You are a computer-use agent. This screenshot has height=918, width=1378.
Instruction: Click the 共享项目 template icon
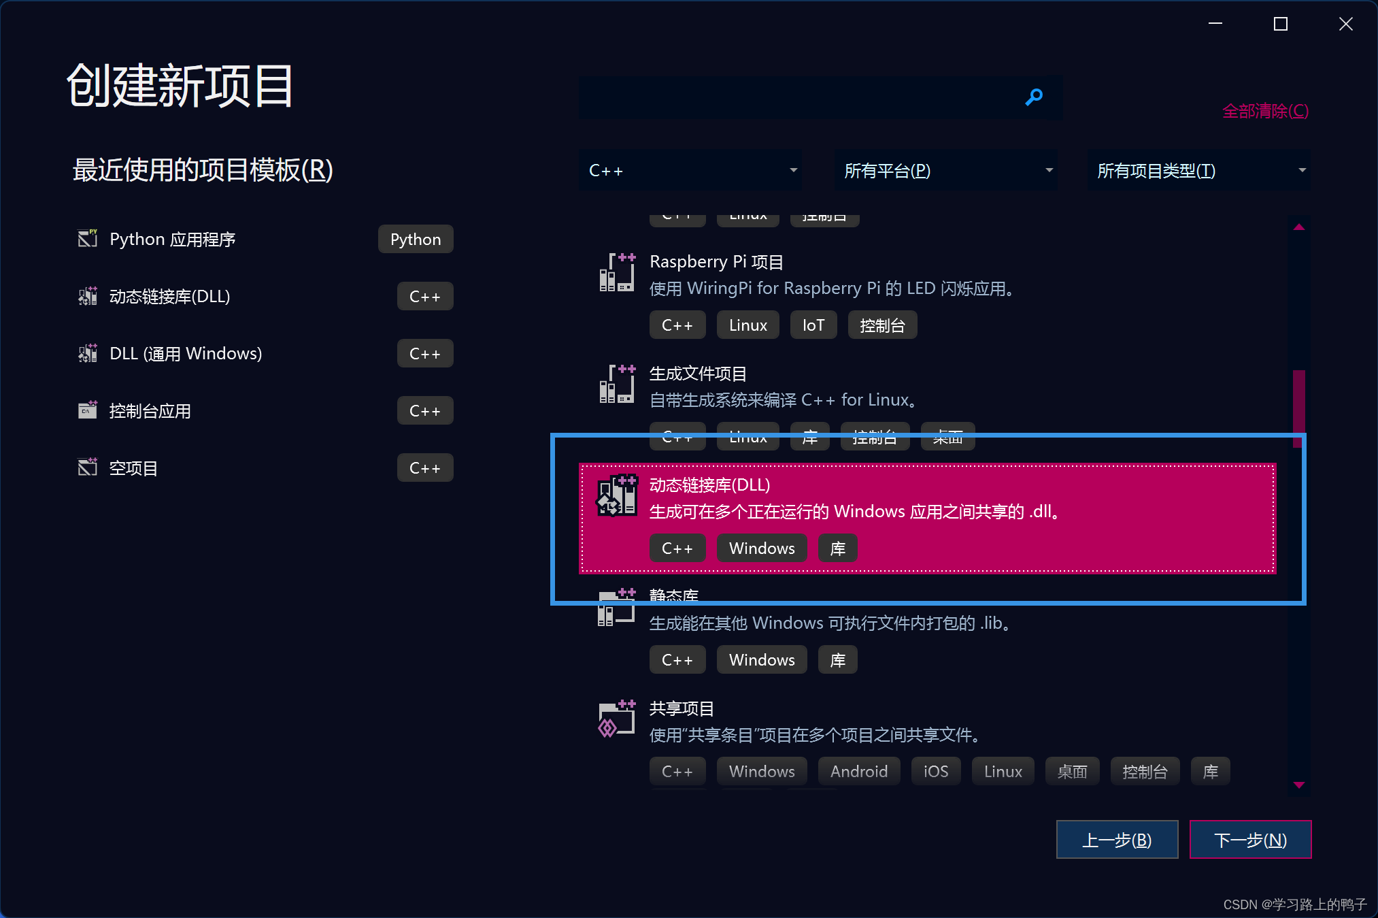tap(616, 719)
